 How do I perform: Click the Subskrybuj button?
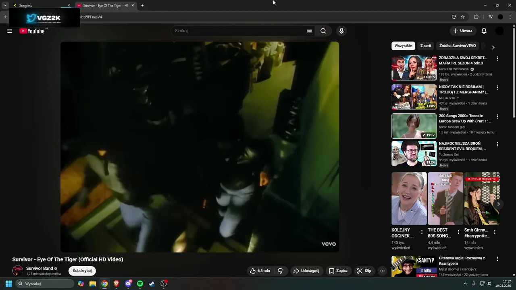tap(82, 271)
